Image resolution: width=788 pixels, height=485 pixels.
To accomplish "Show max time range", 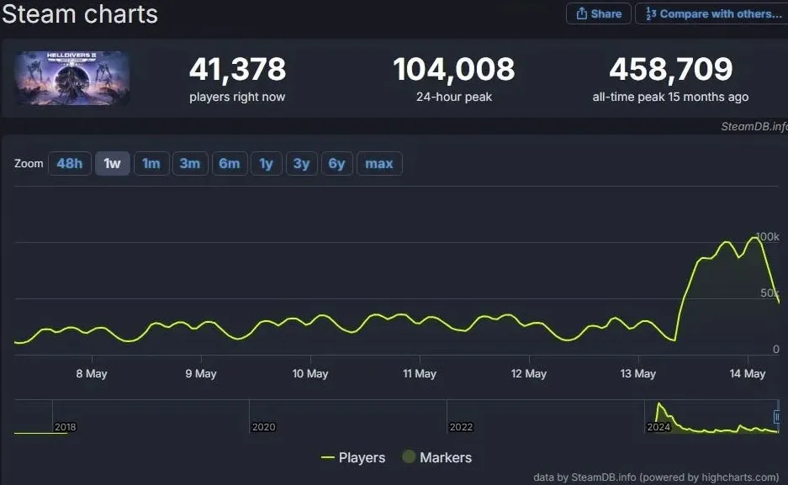I will (x=379, y=164).
